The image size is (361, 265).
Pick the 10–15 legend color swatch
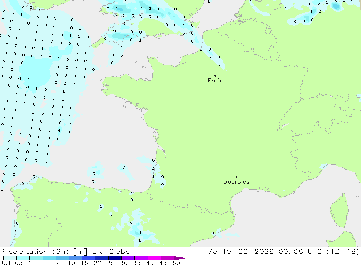(x=75, y=258)
